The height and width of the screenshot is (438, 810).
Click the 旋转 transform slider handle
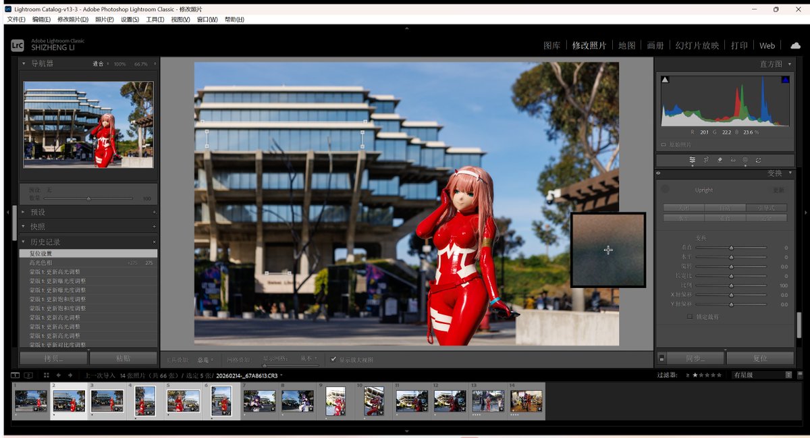click(731, 267)
